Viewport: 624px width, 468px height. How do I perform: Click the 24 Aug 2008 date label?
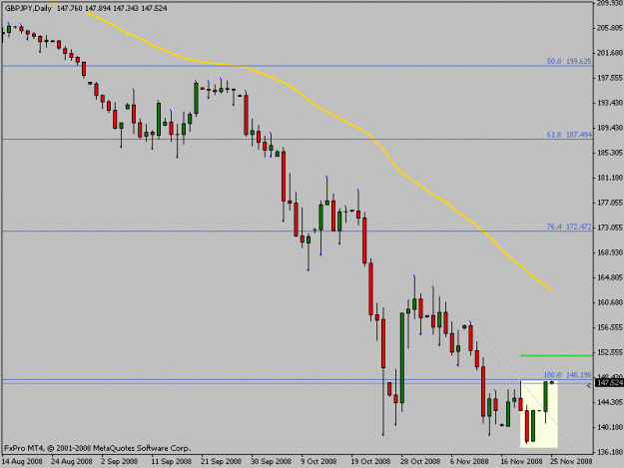pyautogui.click(x=72, y=461)
